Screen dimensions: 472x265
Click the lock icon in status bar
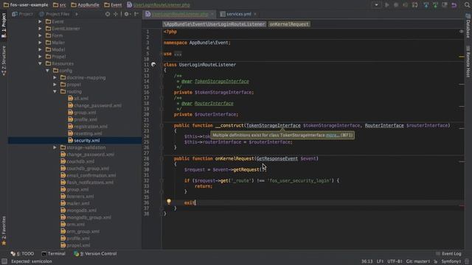(436, 261)
